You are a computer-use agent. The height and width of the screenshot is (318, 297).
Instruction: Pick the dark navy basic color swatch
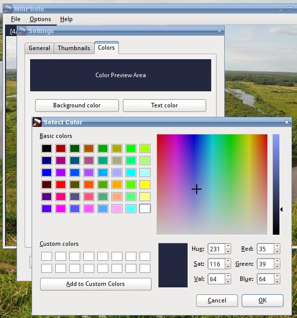[x=47, y=161]
